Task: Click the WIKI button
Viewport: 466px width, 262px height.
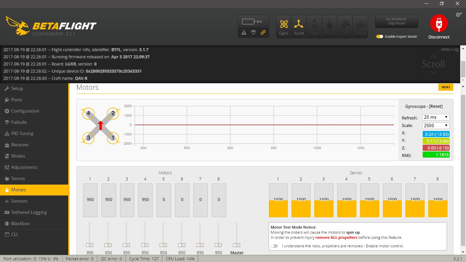Action: click(446, 87)
